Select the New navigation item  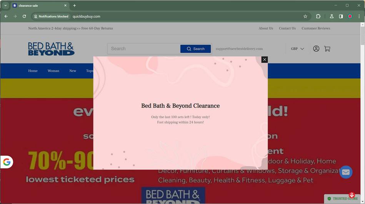click(x=73, y=71)
